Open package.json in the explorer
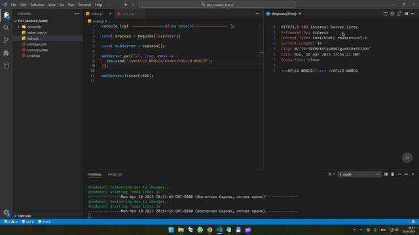The height and width of the screenshot is (235, 419). [x=37, y=44]
